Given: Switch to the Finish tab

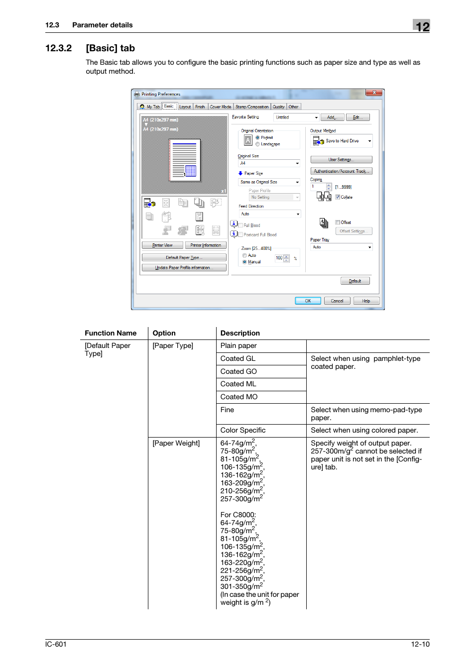Looking at the screenshot, I should click(x=200, y=107).
